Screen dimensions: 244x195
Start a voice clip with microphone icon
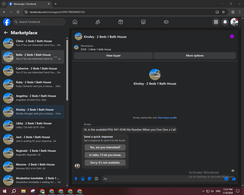pyautogui.click(x=76, y=179)
